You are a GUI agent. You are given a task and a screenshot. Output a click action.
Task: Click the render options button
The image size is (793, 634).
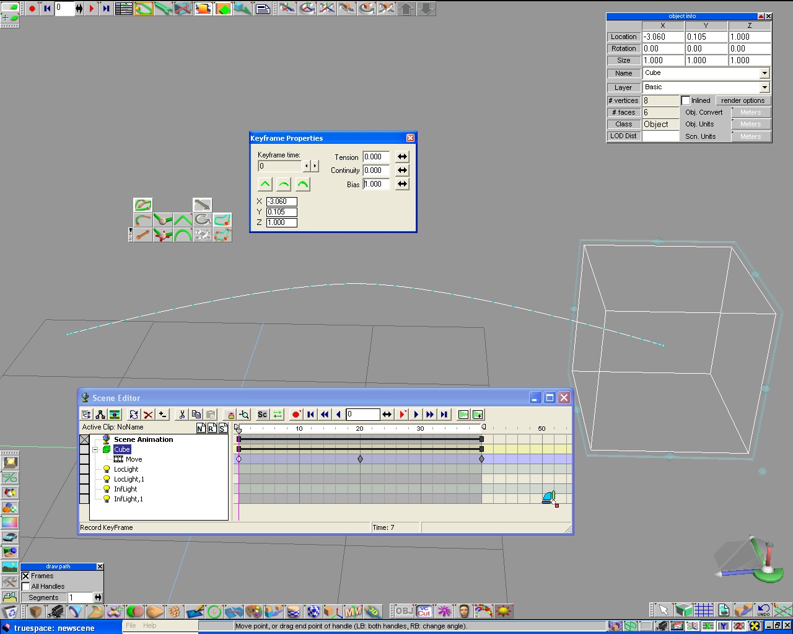coord(742,100)
